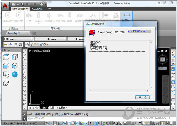Click the blue sphere in Tools palette
Image resolution: width=177 pixels, height=126 pixels.
(15, 74)
